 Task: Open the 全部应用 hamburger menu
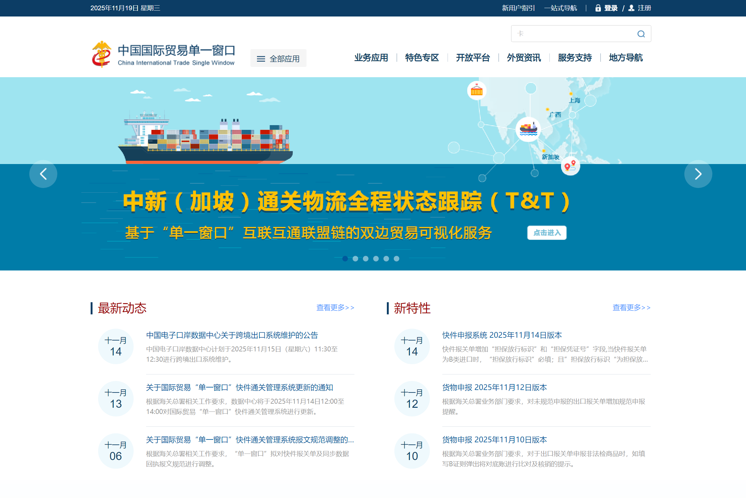pyautogui.click(x=278, y=59)
